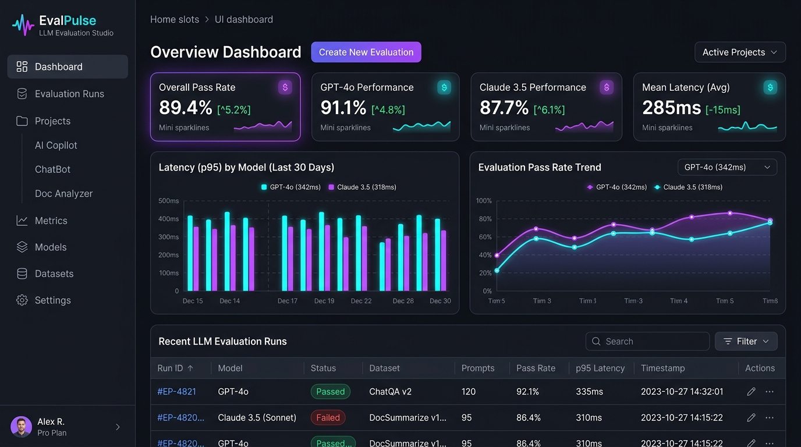The height and width of the screenshot is (447, 801).
Task: Expand model dropdown in Evaluation Pass Rate Trend
Action: pos(728,167)
